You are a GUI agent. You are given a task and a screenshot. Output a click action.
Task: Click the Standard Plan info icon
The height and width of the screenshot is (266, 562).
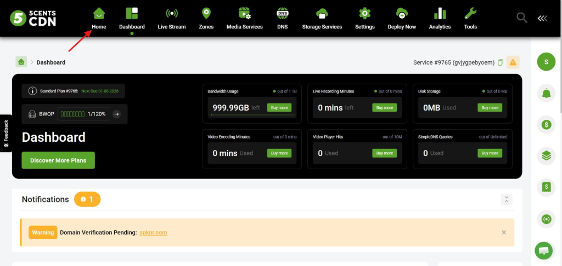[x=32, y=91]
